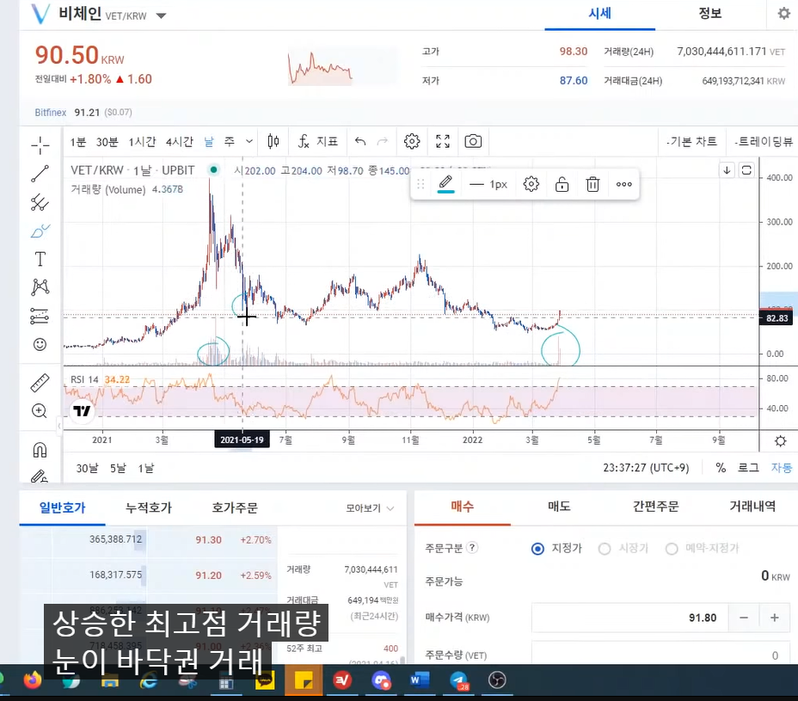Open page settings gear at top right
This screenshot has width=798, height=701.
(x=783, y=14)
